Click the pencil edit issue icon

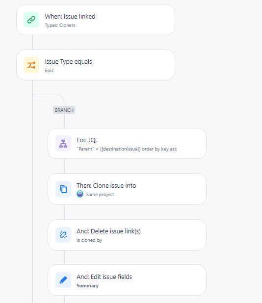(x=63, y=280)
